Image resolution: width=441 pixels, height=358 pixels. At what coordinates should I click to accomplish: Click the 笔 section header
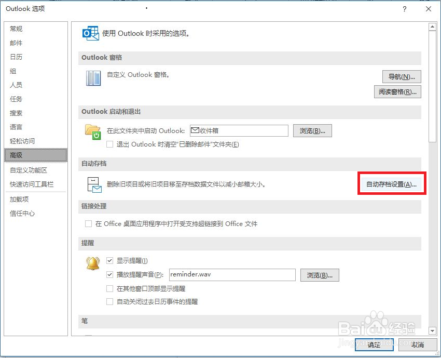250,321
